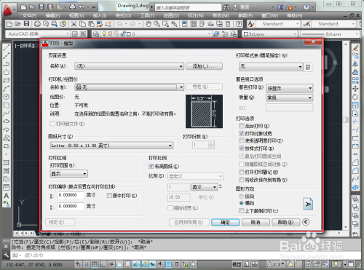Open the 视图(V) menu
The height and width of the screenshot is (270, 364).
76,16
